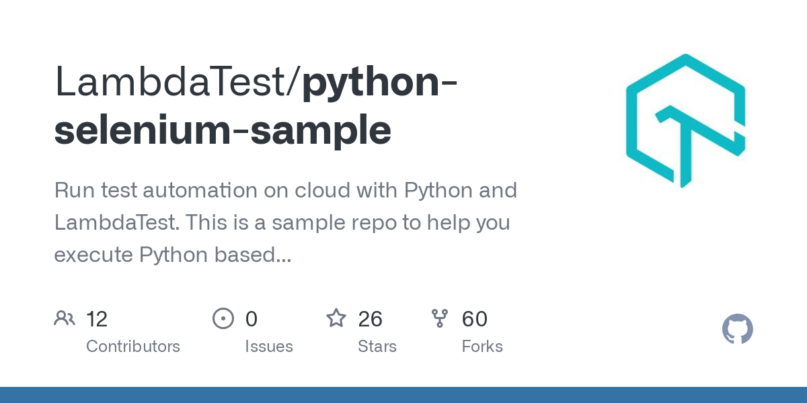Select the issues count 0
This screenshot has width=807, height=403.
click(252, 319)
